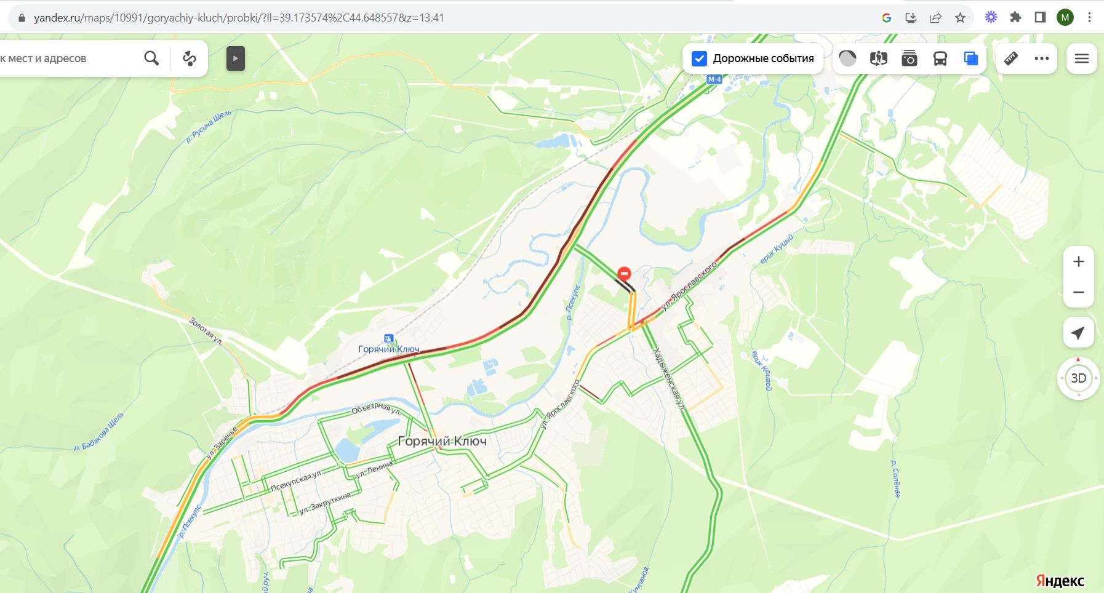The height and width of the screenshot is (593, 1104).
Task: Switch the map to 3D tilt mode
Action: [1078, 378]
